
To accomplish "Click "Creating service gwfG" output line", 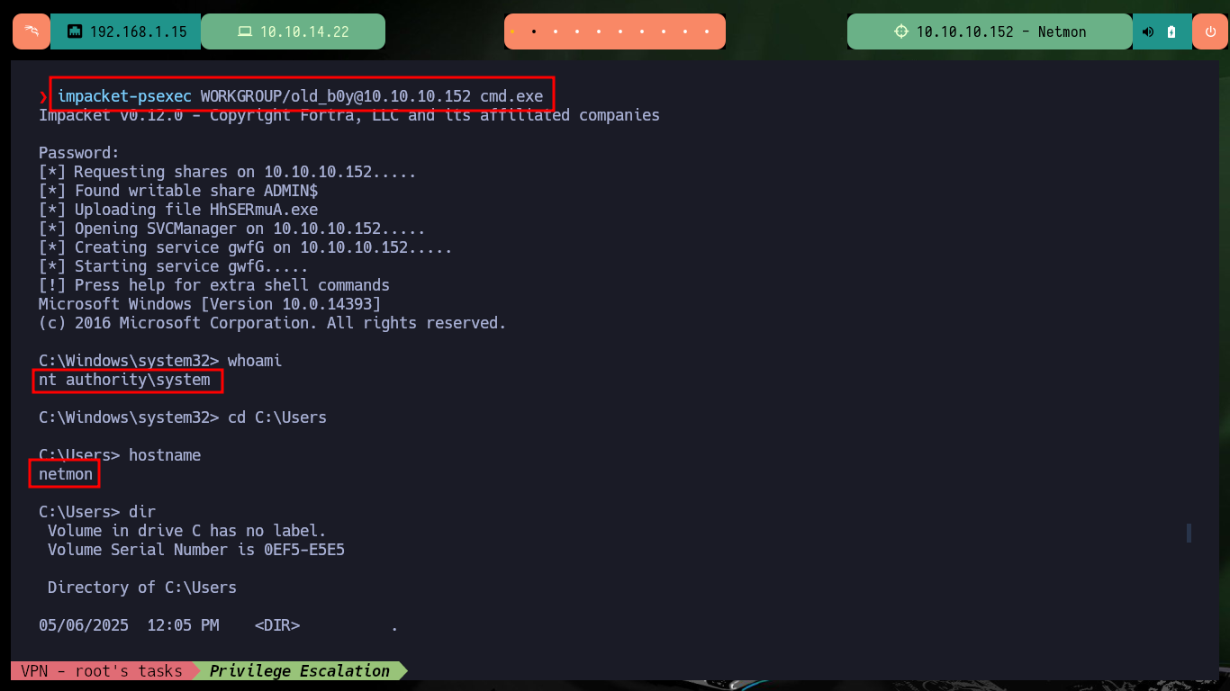I will click(x=246, y=247).
